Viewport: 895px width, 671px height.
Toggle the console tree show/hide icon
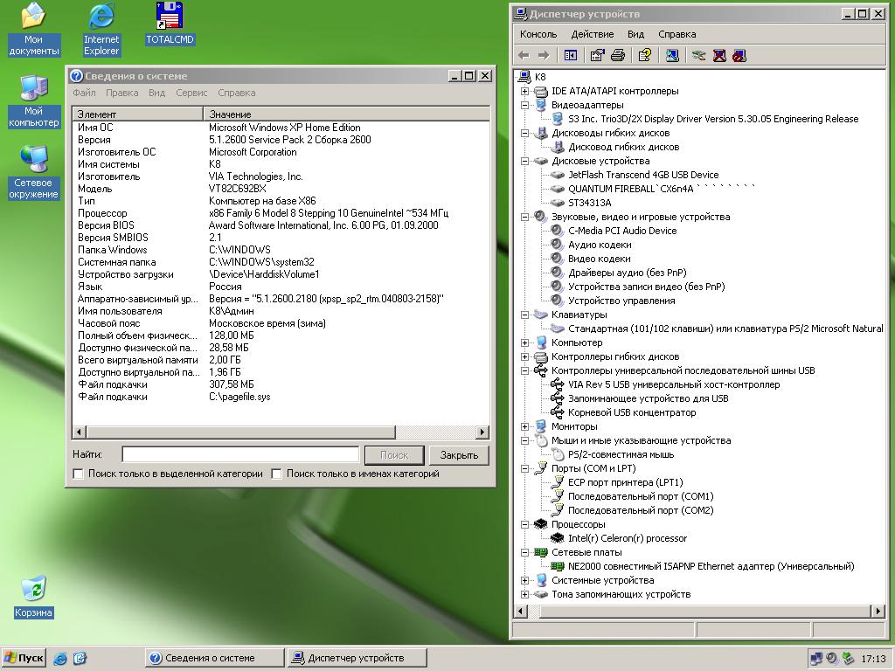571,55
